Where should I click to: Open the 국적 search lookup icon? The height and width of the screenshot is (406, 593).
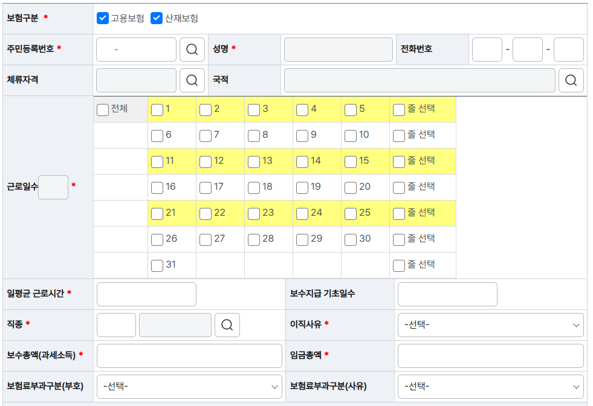[x=571, y=80]
